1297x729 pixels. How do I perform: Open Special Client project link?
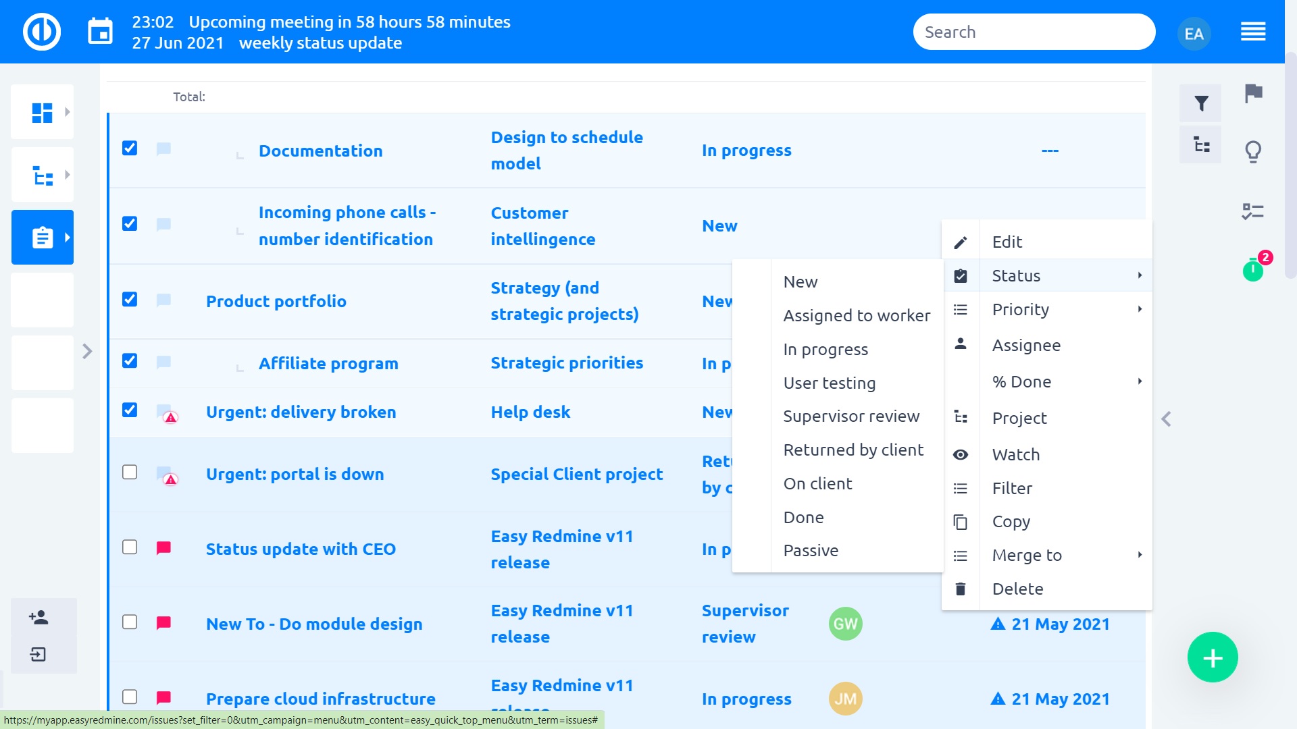pos(576,474)
